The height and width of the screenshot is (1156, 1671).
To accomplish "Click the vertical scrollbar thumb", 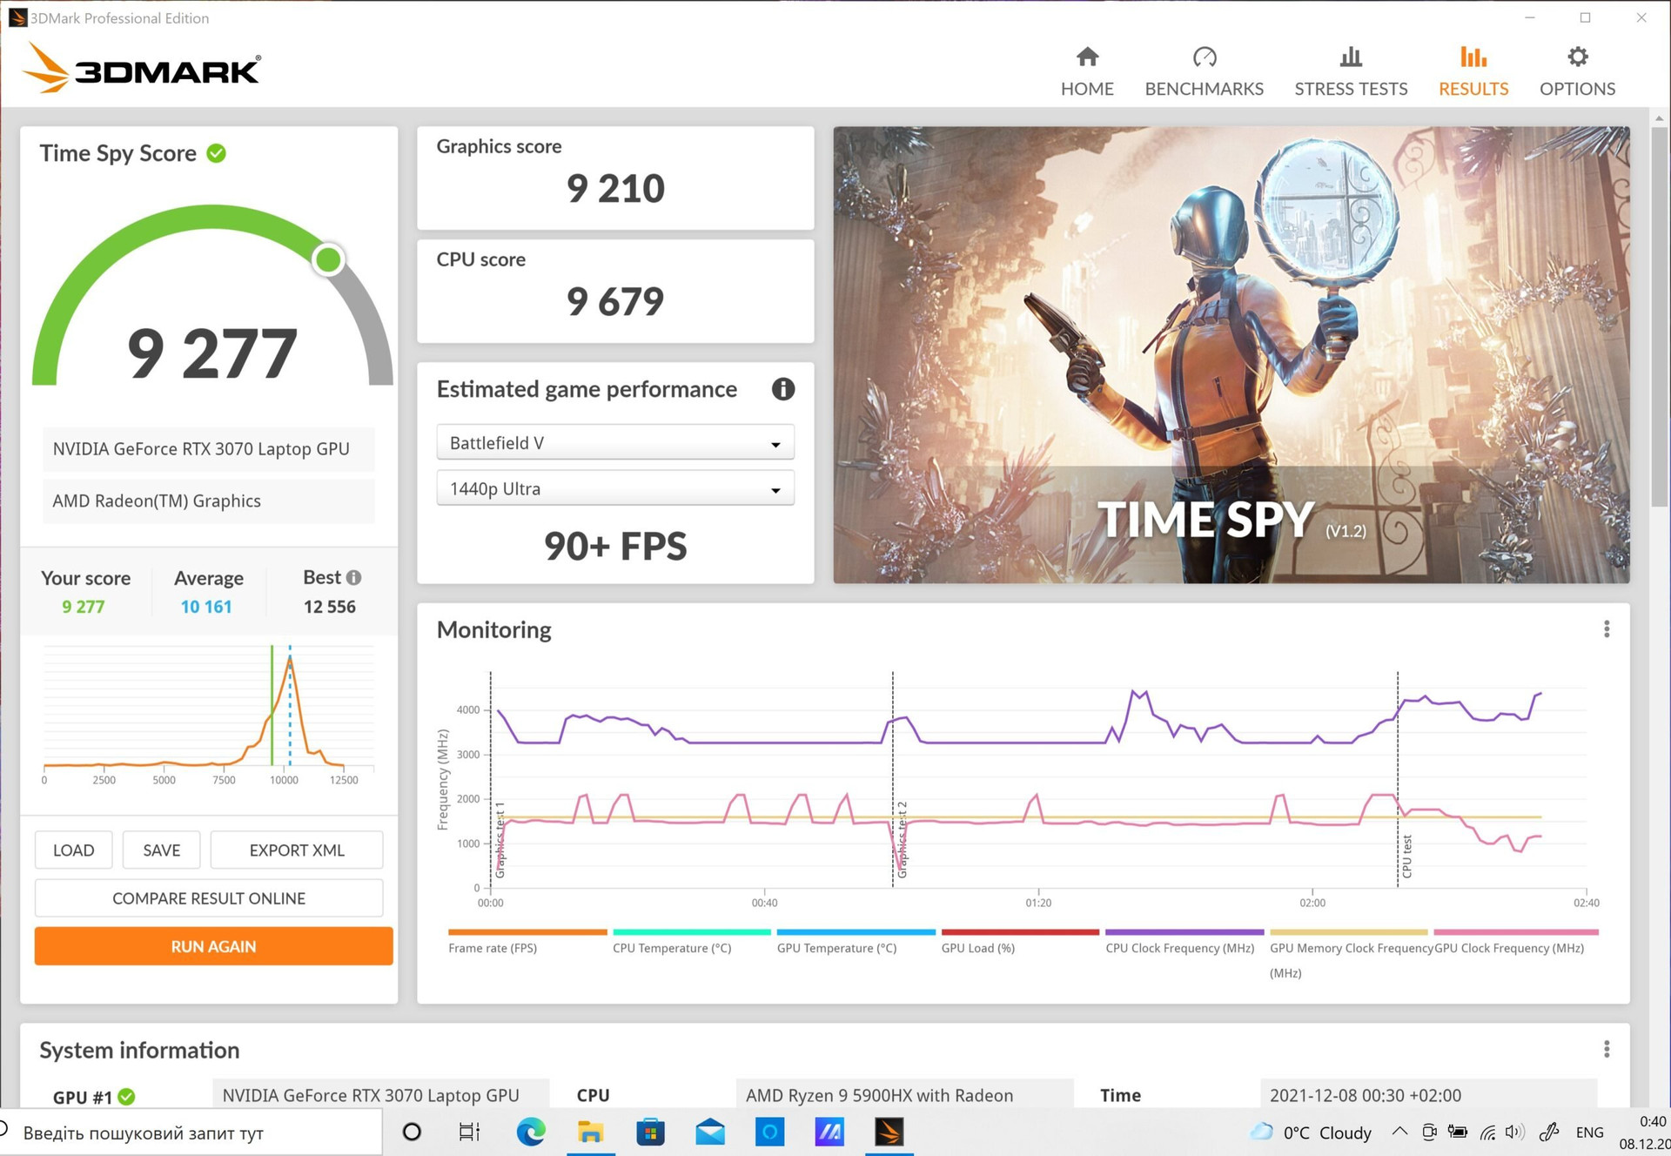I will coord(1658,318).
